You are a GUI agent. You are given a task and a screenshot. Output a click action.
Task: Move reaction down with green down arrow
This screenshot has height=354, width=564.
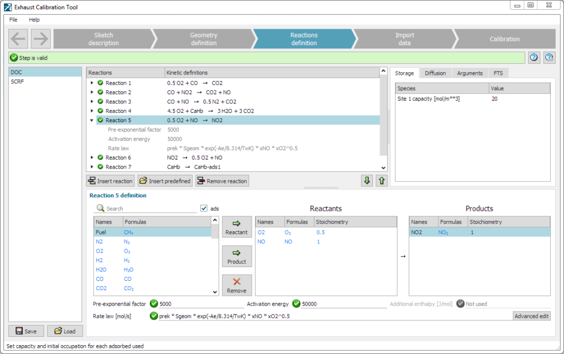[x=367, y=181]
